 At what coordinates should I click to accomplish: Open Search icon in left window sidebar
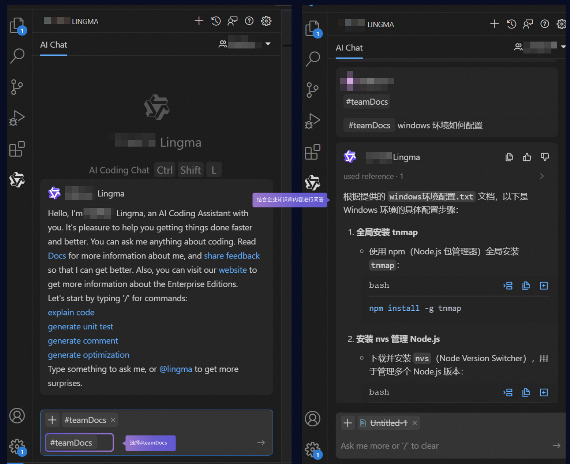pos(17,56)
